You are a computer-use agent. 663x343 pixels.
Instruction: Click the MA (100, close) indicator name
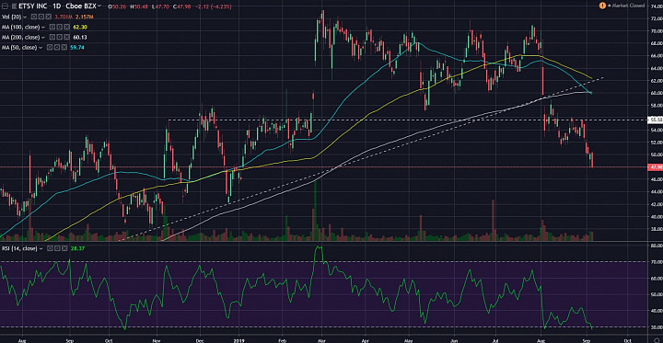pos(20,27)
